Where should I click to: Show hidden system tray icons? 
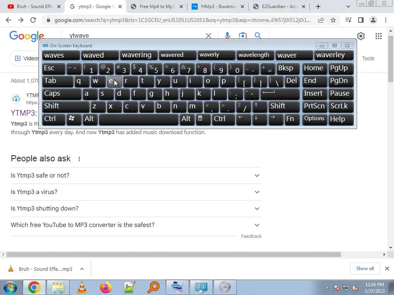[327, 288]
